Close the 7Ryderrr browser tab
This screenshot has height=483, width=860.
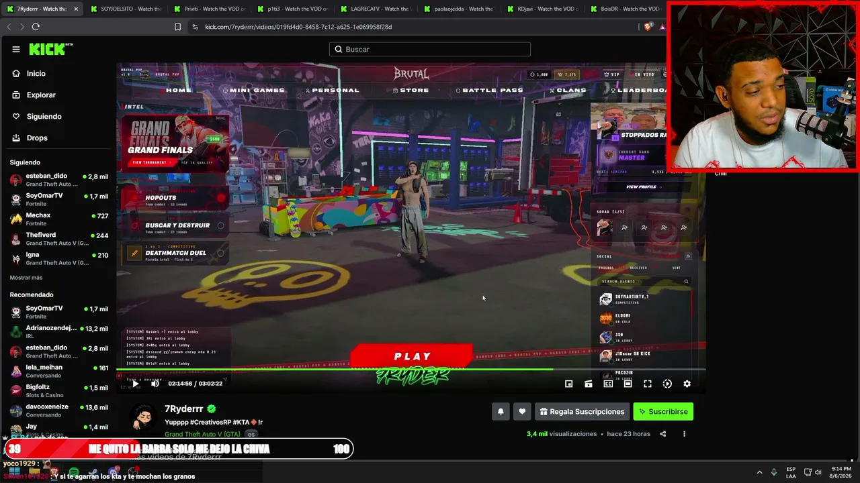76,9
